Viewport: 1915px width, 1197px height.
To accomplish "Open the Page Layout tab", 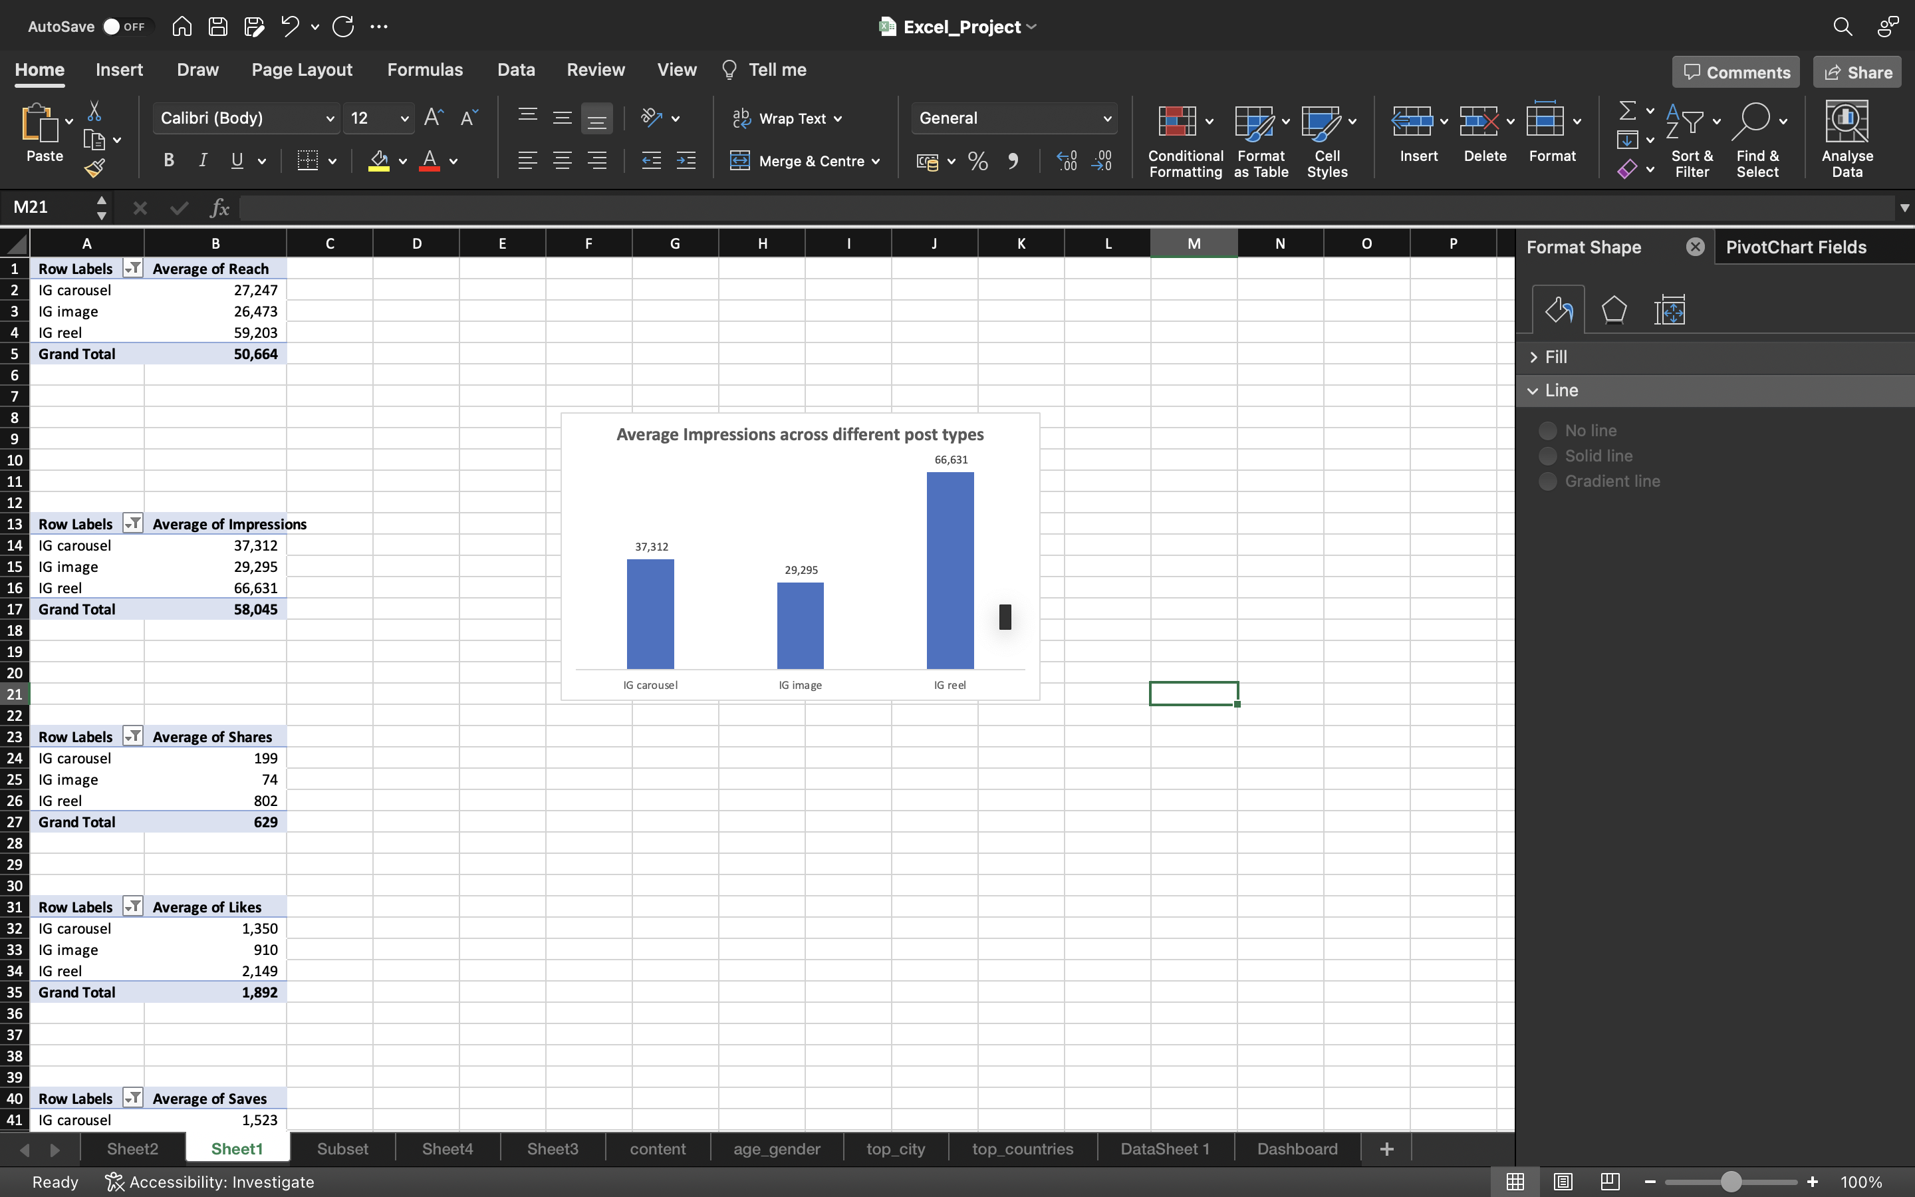I will pyautogui.click(x=301, y=70).
